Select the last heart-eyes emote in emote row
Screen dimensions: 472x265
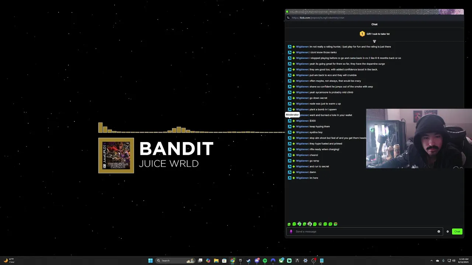coord(336,224)
